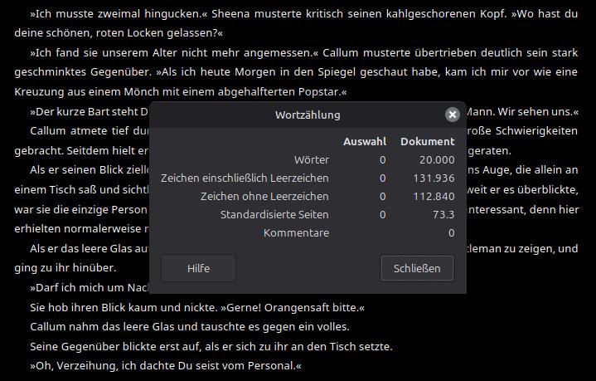Click the line »Oh, Verzeihung, ich dachte«
The height and width of the screenshot is (381, 596).
(166, 365)
